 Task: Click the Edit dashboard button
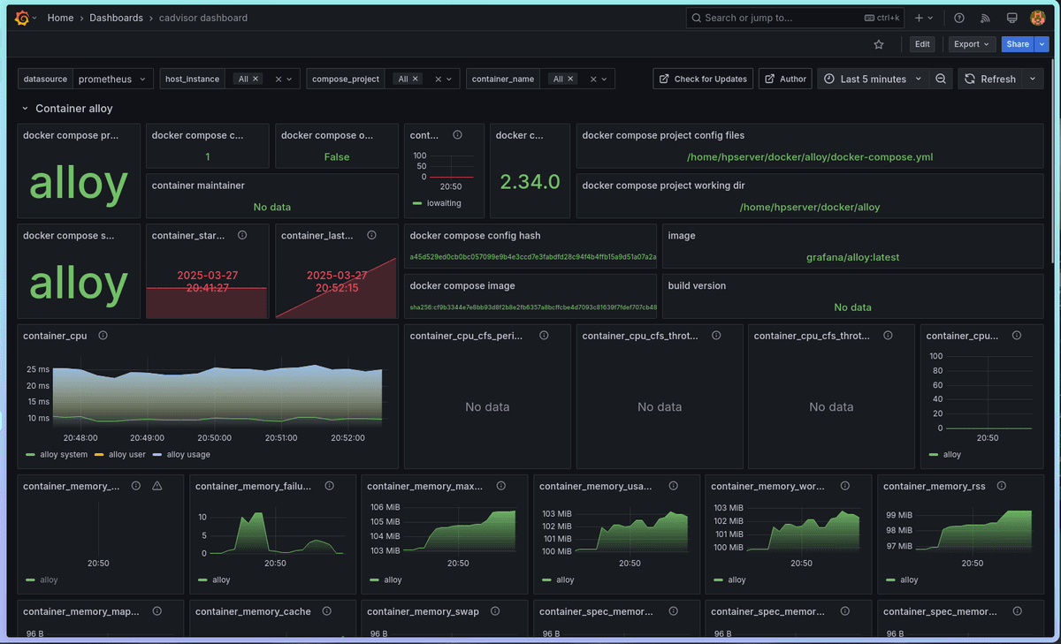coord(922,44)
